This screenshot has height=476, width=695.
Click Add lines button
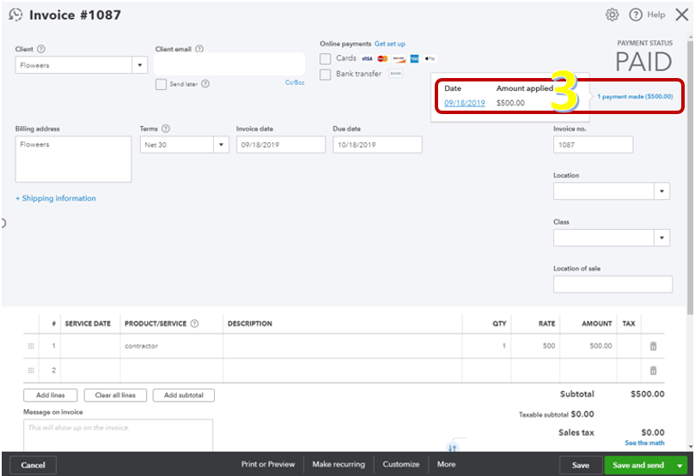coord(50,395)
